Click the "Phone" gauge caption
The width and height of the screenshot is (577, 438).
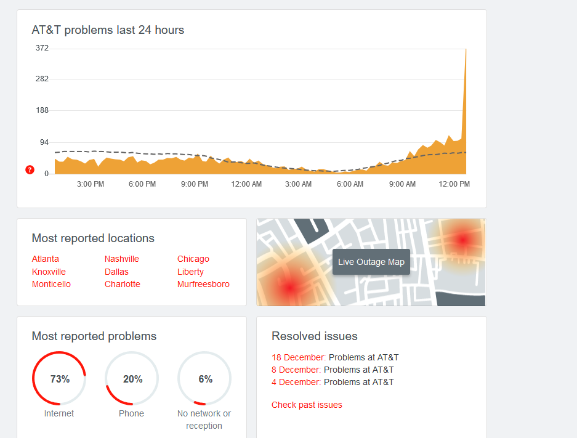(131, 413)
